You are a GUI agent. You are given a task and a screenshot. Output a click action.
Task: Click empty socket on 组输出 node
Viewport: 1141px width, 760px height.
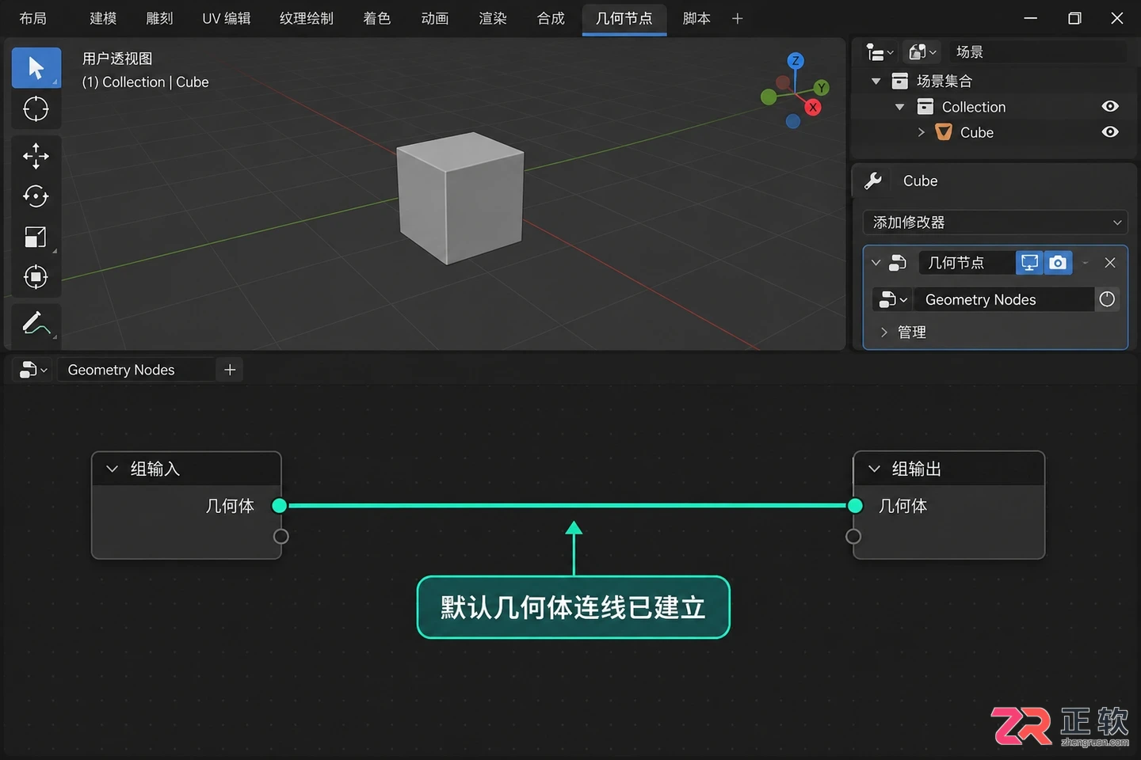853,536
